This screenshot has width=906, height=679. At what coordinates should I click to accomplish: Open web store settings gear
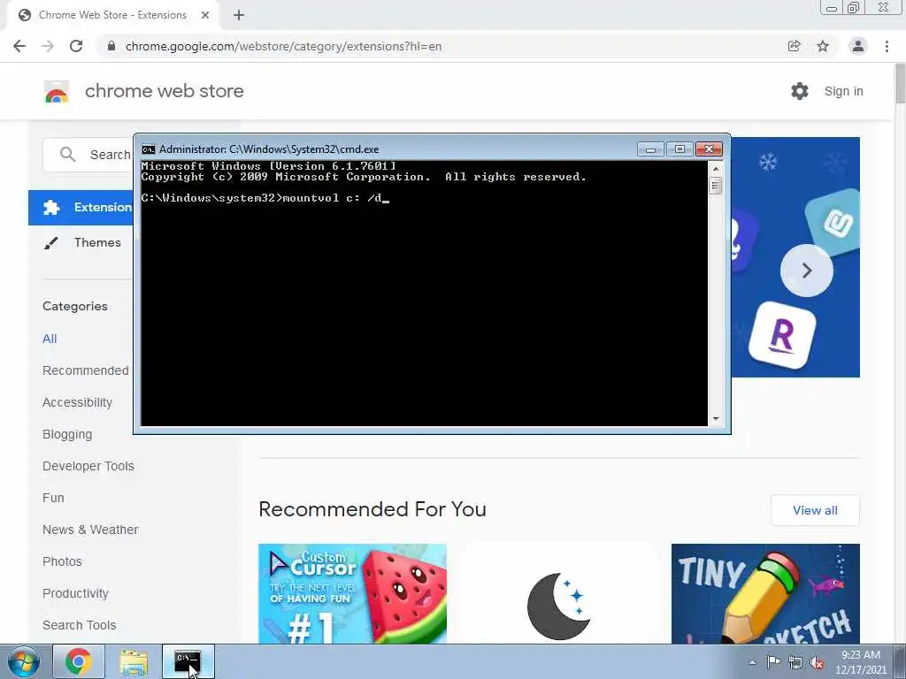pyautogui.click(x=800, y=91)
